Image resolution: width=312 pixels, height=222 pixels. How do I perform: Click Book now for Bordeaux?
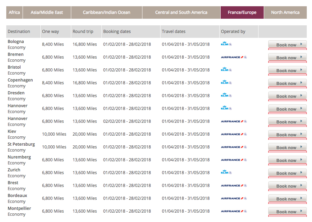[287, 199]
